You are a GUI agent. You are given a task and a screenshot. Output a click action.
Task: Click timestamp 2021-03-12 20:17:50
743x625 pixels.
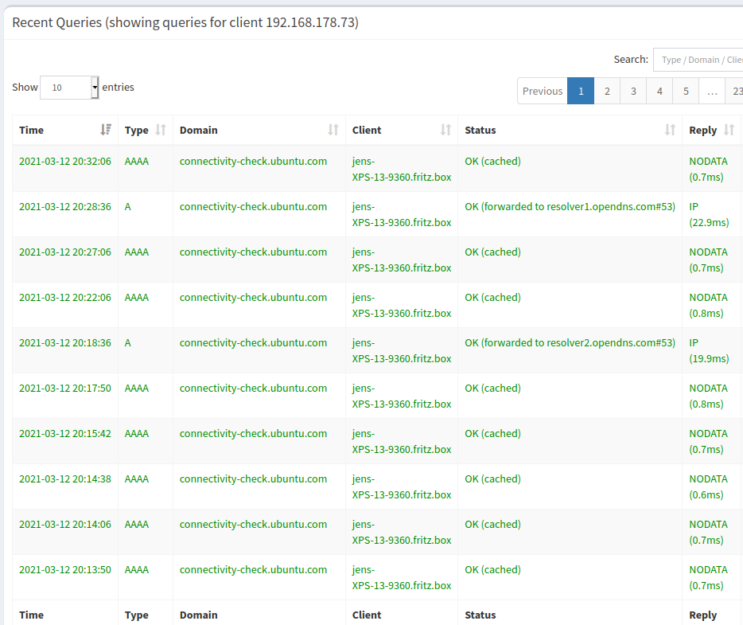click(x=65, y=388)
